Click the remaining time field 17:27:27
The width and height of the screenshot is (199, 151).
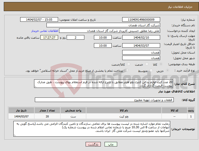click(49, 37)
